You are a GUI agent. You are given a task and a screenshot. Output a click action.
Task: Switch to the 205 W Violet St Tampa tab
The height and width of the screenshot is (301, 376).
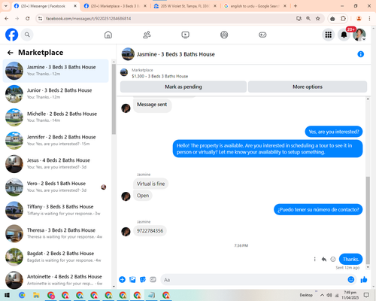185,6
